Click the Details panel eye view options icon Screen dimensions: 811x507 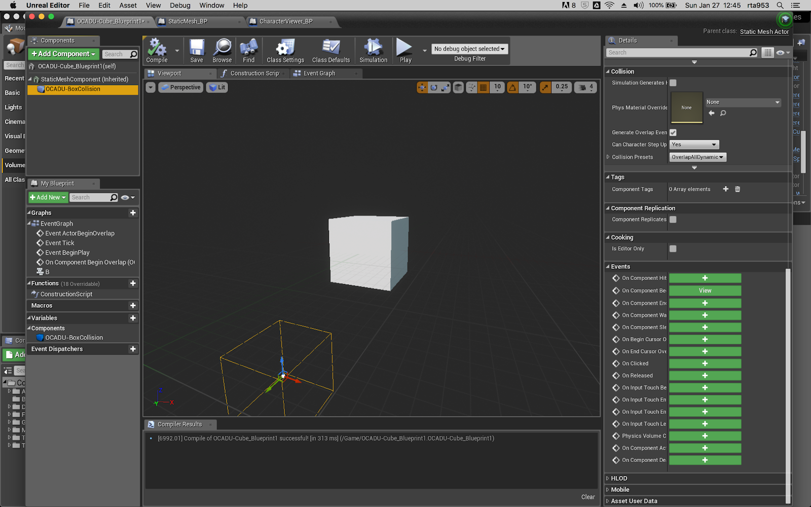click(x=783, y=53)
